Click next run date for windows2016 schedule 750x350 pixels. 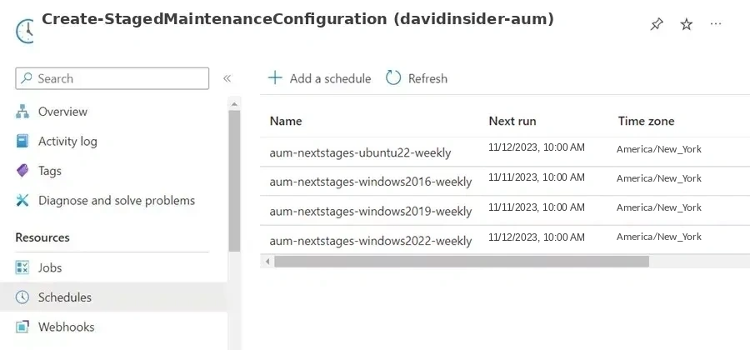click(536, 177)
